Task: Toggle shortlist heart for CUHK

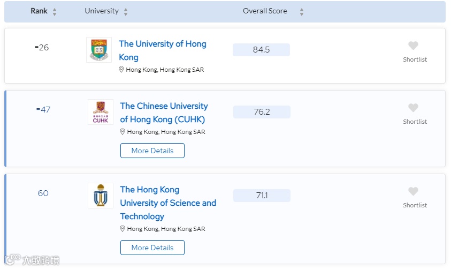Action: click(x=413, y=108)
